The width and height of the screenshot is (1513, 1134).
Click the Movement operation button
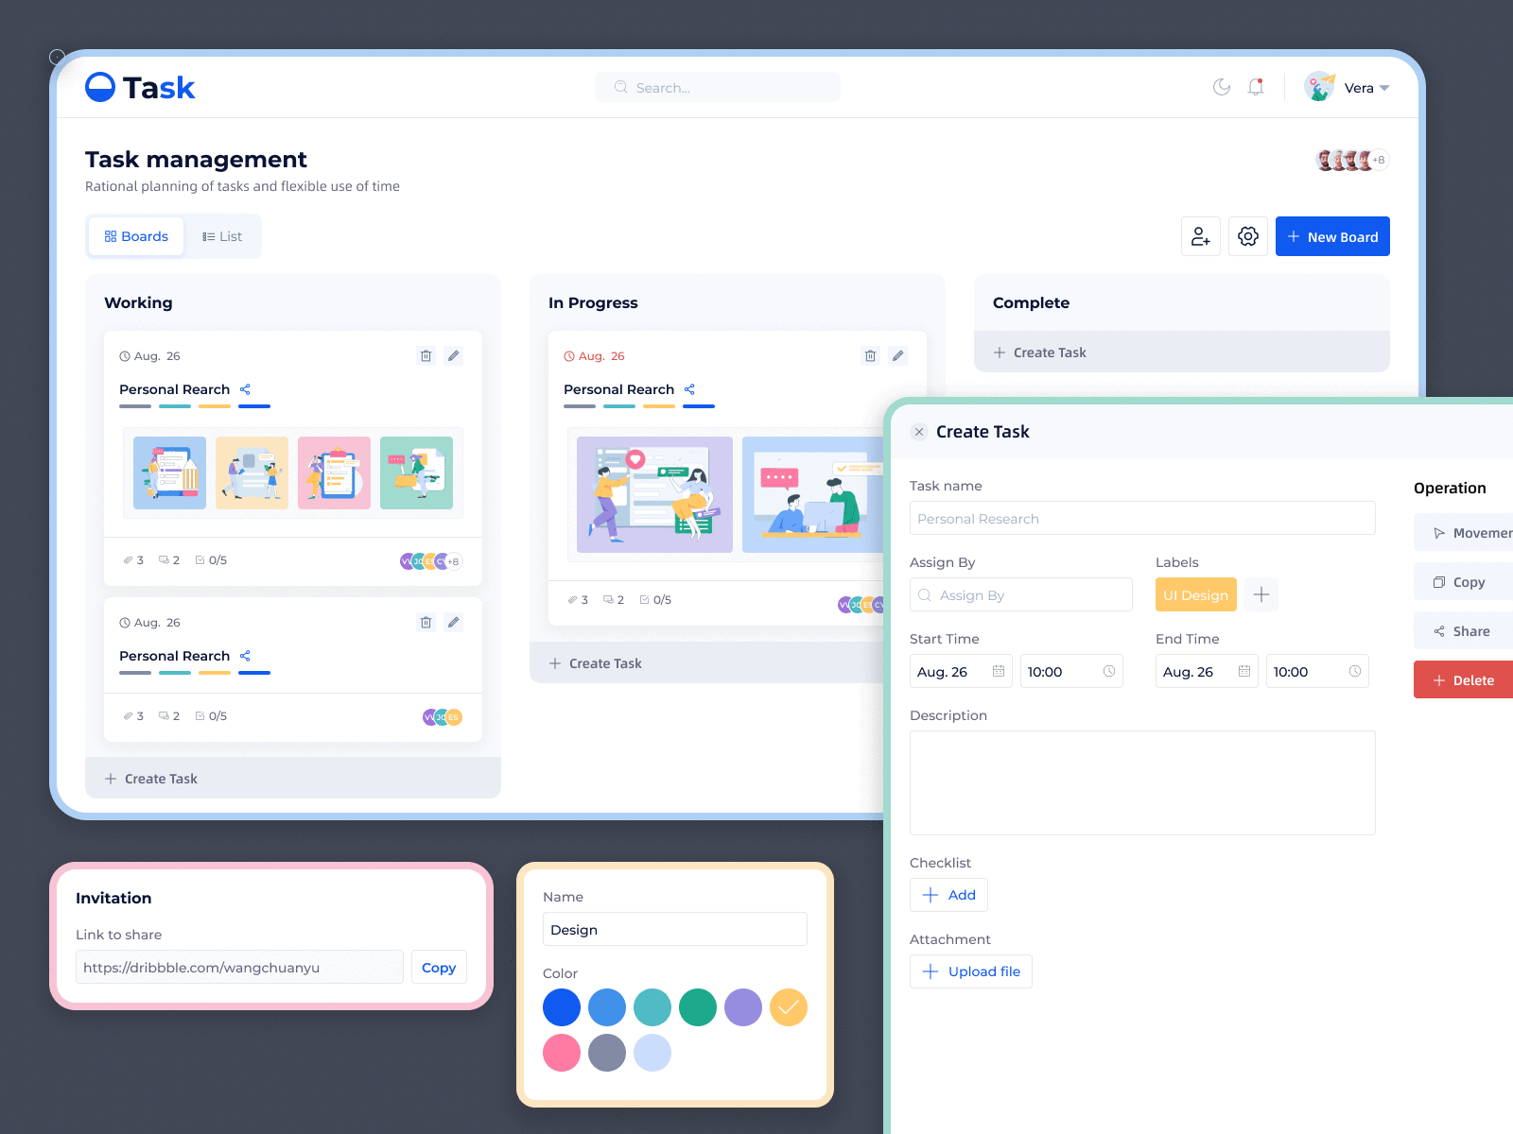pos(1464,532)
